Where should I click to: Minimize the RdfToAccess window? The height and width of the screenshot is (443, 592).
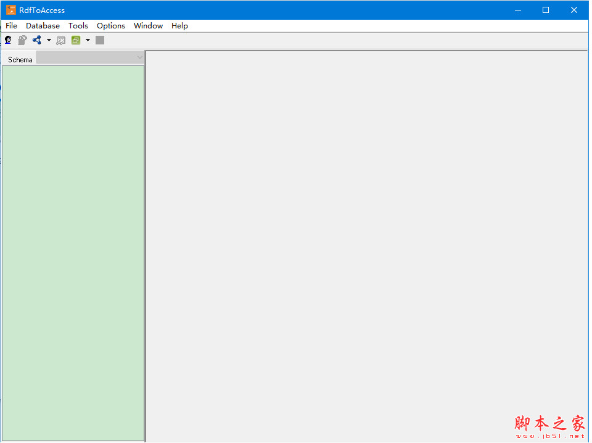point(518,10)
